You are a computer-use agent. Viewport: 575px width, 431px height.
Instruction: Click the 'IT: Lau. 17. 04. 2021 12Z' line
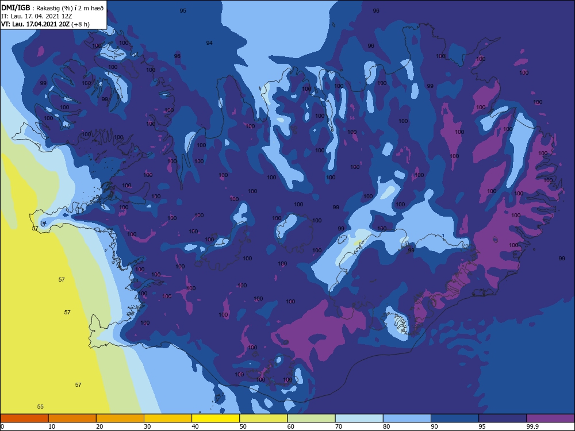tap(36, 16)
